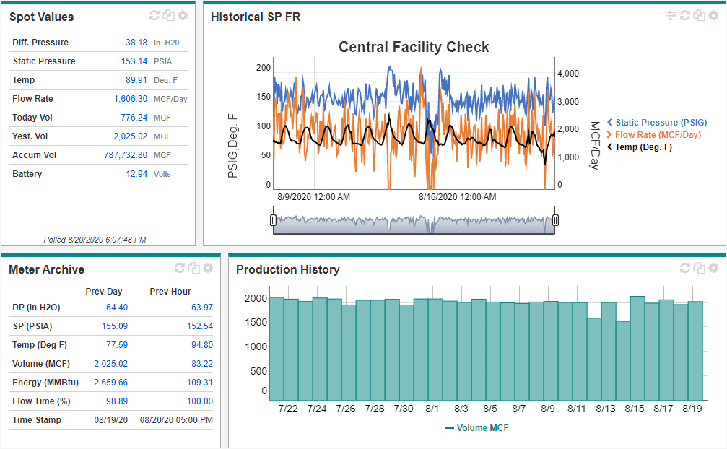
Task: Toggle Flow Rate (MCF/Day) series in legend
Action: (x=657, y=135)
